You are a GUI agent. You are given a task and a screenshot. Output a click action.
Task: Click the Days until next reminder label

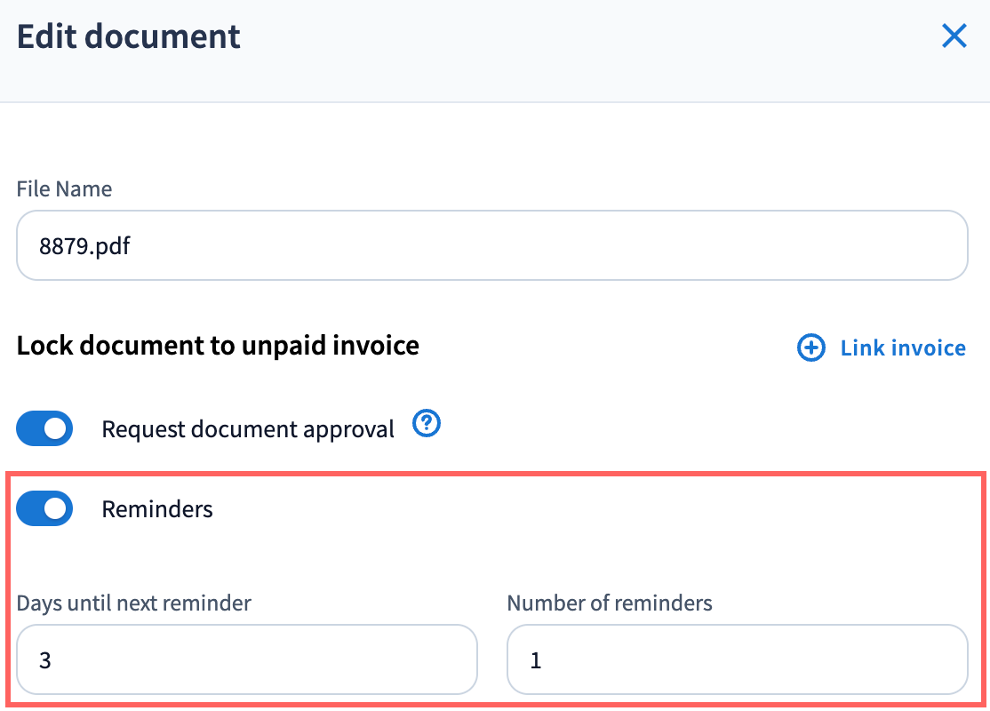pyautogui.click(x=133, y=603)
